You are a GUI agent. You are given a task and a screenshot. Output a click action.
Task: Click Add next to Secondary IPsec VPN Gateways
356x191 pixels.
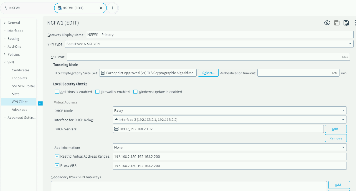(339, 185)
